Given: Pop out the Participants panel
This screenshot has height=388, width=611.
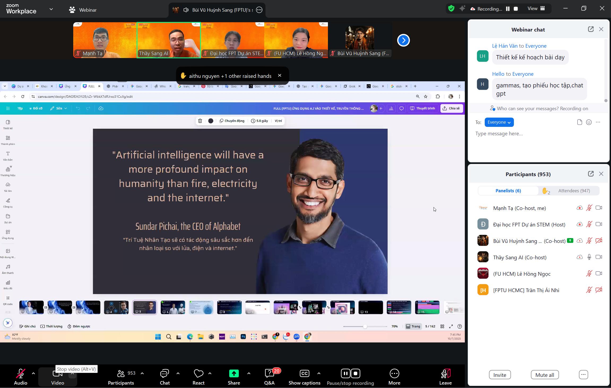Looking at the screenshot, I should point(591,174).
